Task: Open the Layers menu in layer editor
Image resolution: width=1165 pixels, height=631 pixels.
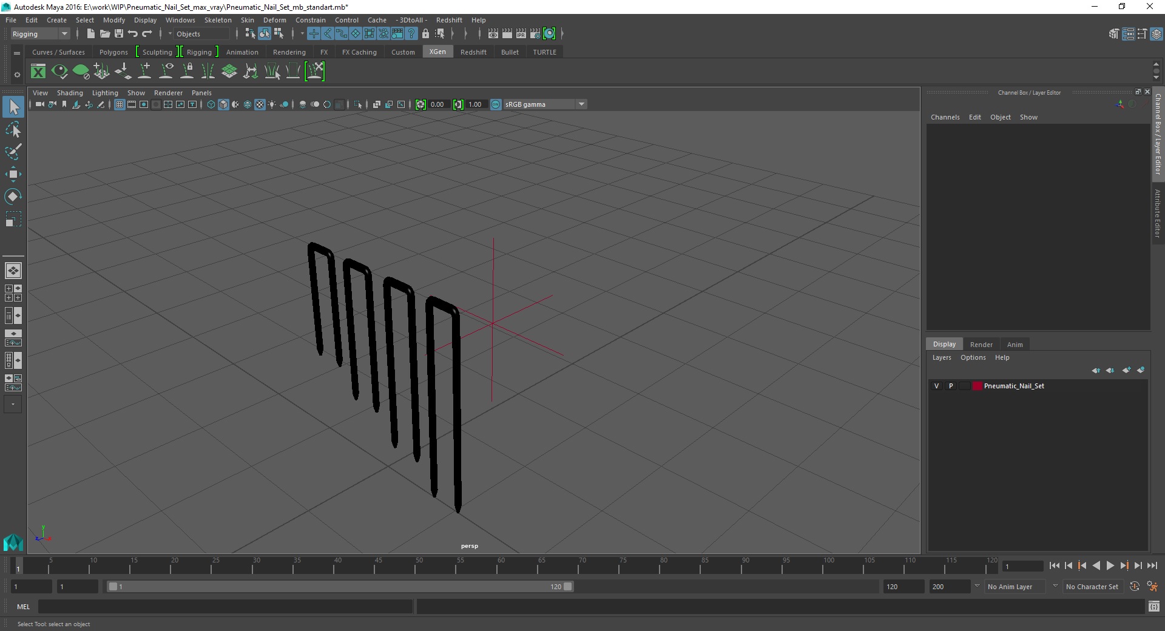Action: pos(942,357)
